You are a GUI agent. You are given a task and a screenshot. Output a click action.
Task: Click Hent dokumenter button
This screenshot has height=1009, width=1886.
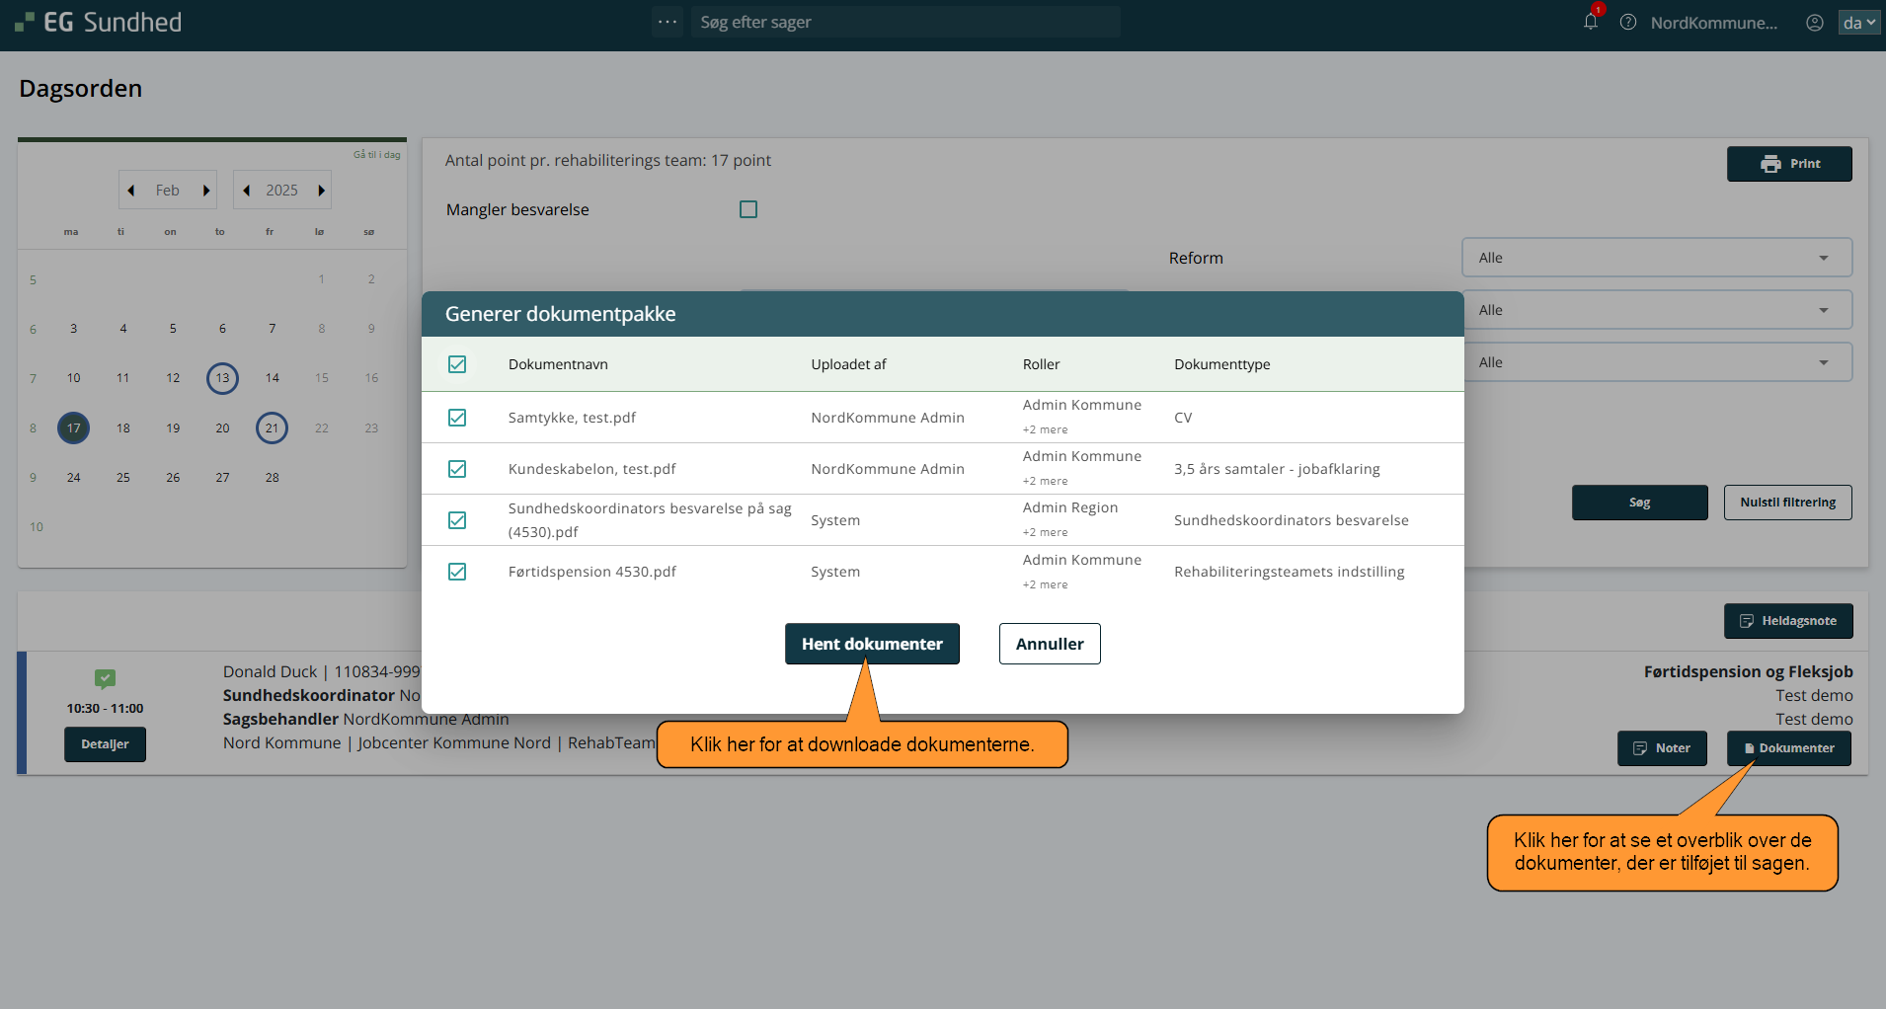(x=872, y=644)
